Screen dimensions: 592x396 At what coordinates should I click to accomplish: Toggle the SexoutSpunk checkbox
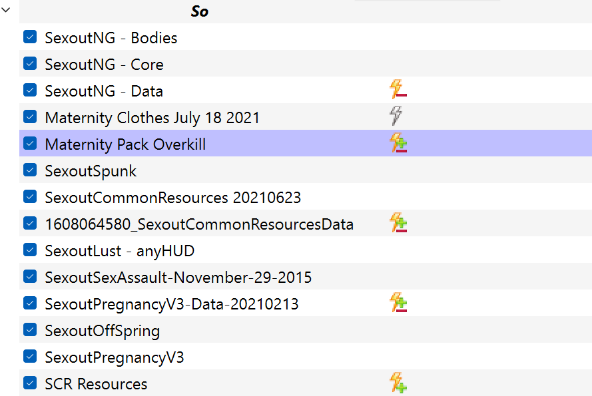click(x=29, y=170)
